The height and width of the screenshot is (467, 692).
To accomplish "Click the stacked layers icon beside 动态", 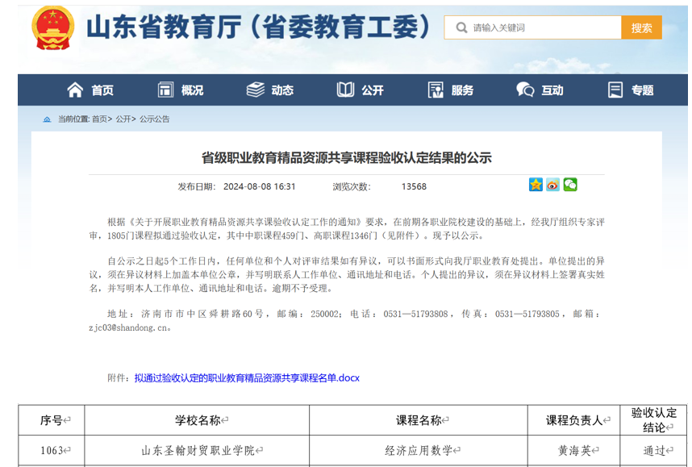I will pyautogui.click(x=256, y=90).
